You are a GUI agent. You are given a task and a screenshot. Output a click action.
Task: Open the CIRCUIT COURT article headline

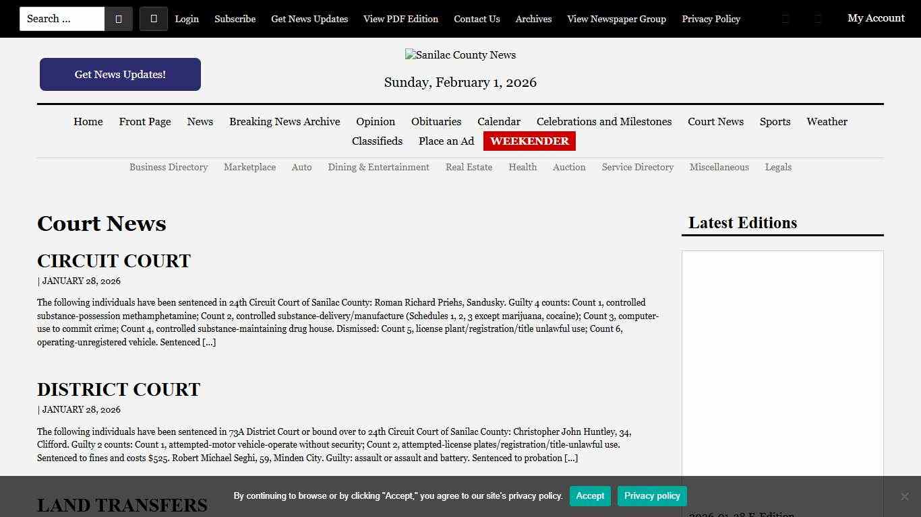click(114, 261)
